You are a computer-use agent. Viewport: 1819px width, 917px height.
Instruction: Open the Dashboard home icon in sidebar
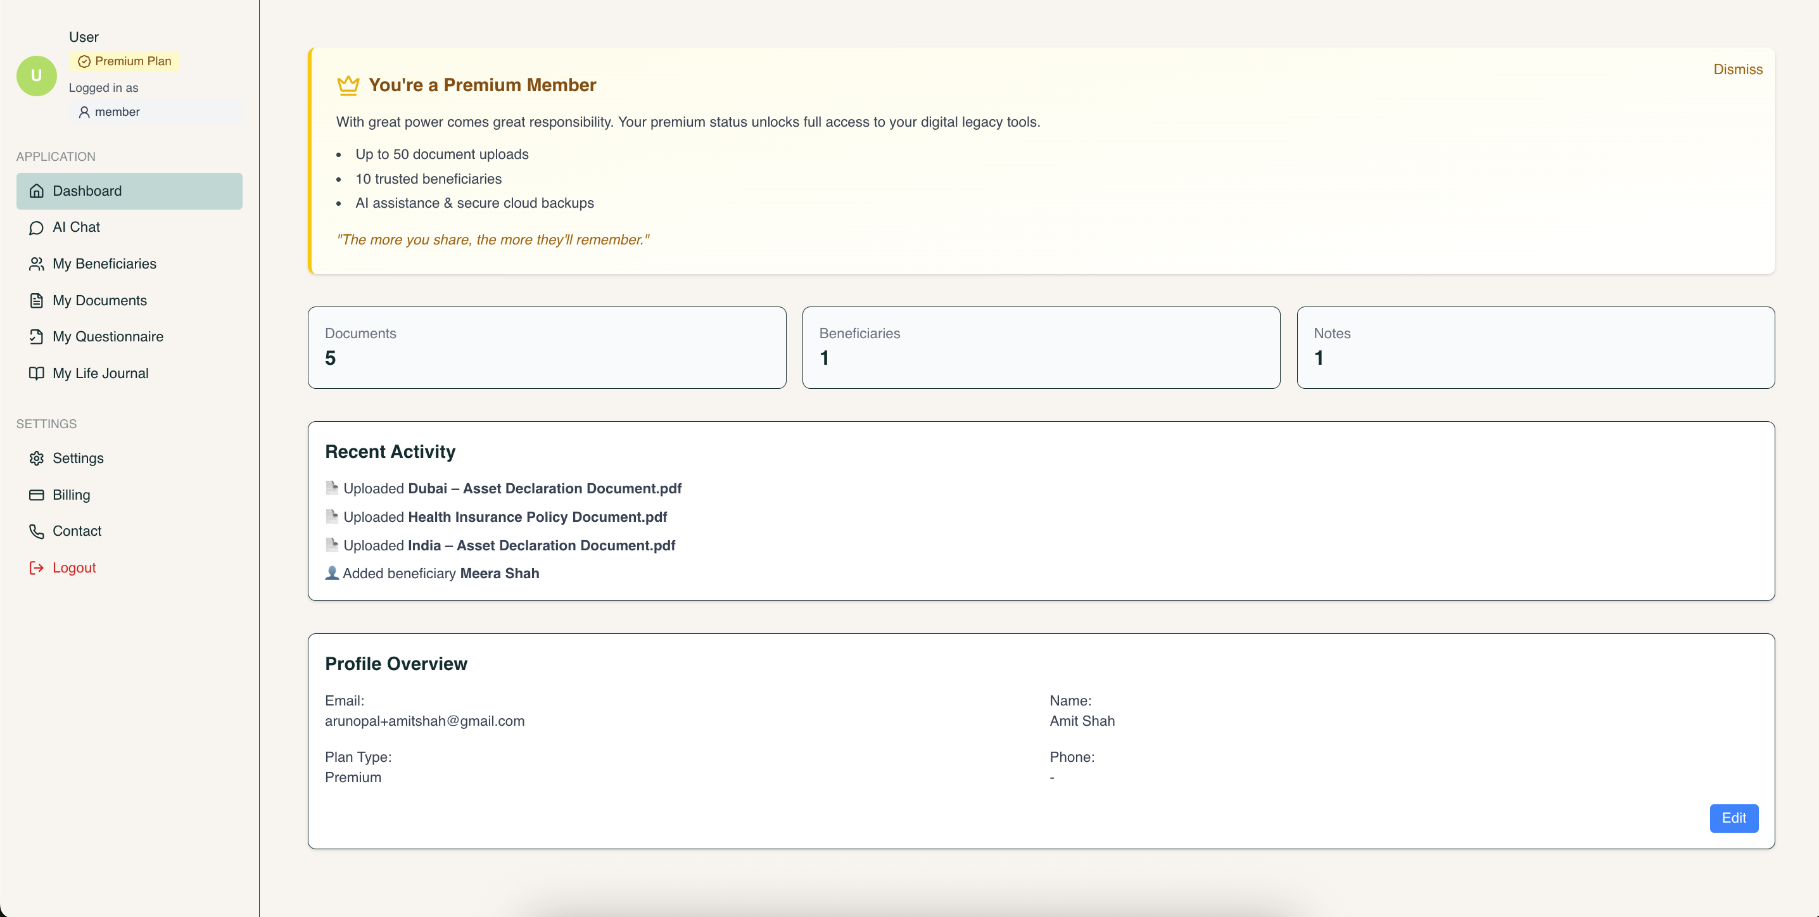[x=37, y=191]
